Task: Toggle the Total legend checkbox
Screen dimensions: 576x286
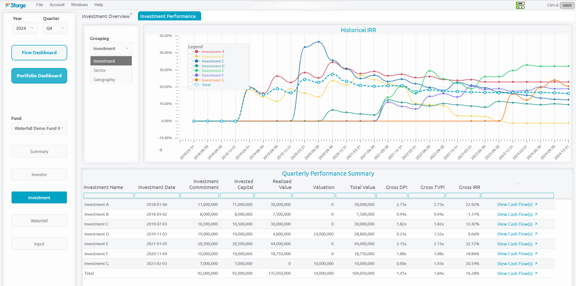Action: coord(190,85)
